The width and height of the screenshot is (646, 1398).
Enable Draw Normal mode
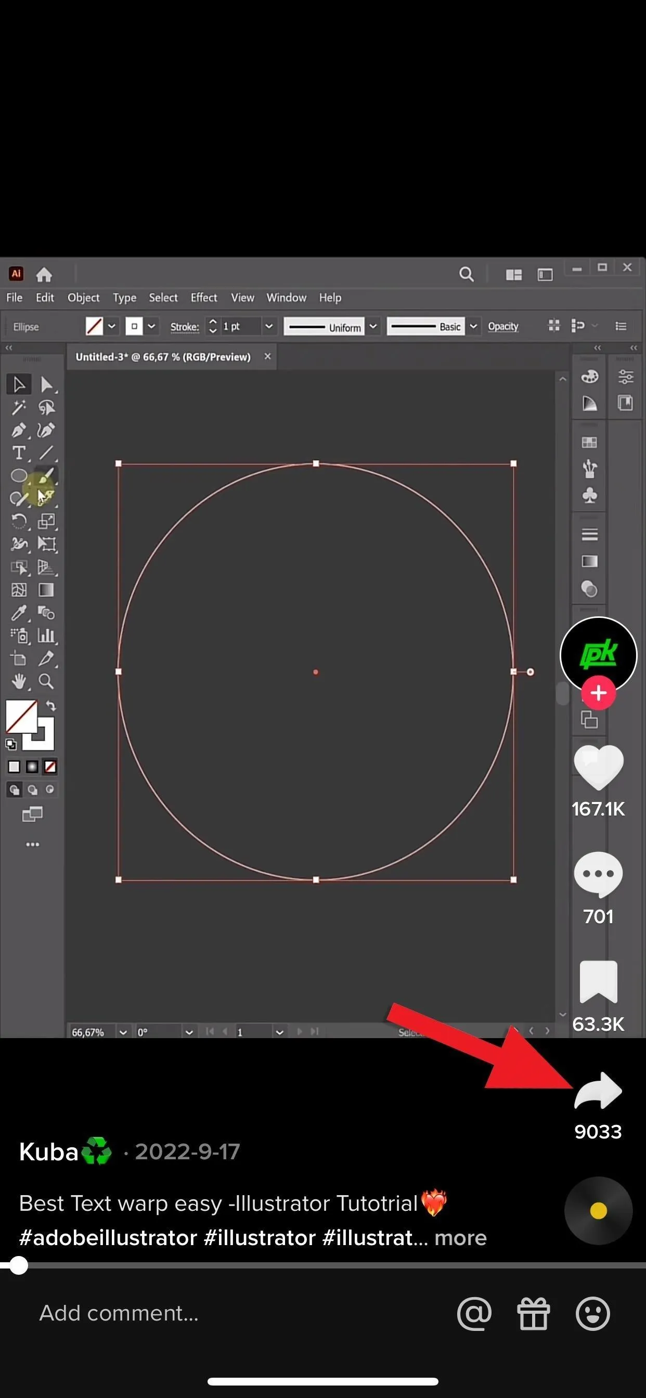tap(15, 789)
